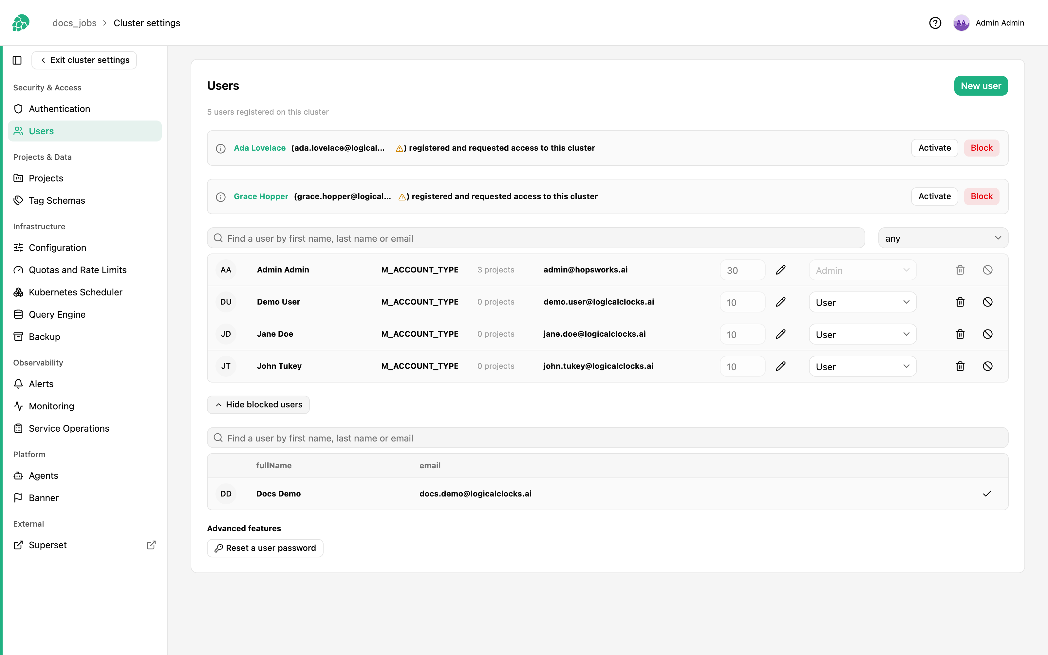Image resolution: width=1048 pixels, height=655 pixels.
Task: Focus the blocked users search field
Action: pos(607,438)
